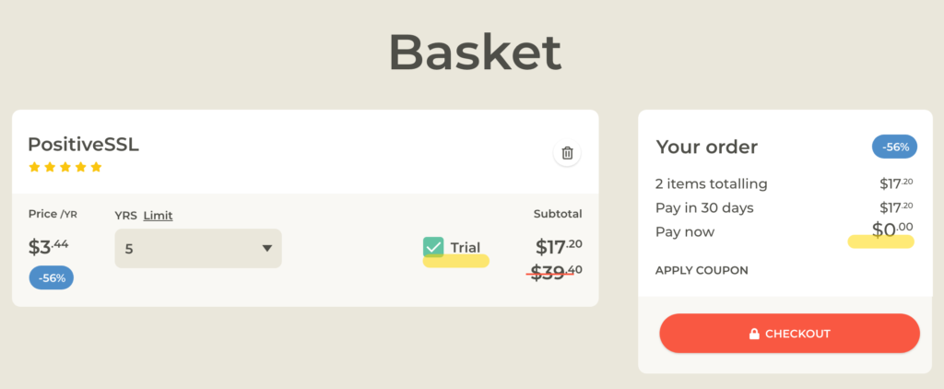
Task: Click the -56% badge under the yearly price
Action: click(x=52, y=277)
